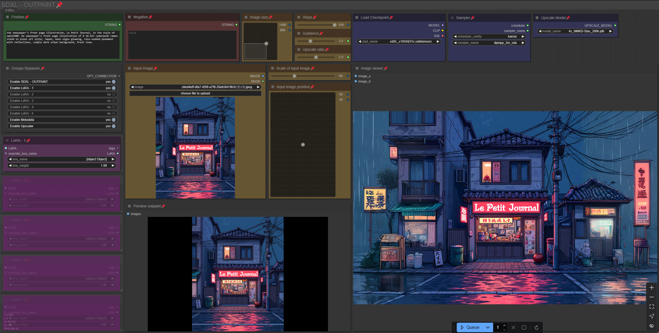
Task: Disable the Enable Upscaler toggle
Action: [114, 126]
